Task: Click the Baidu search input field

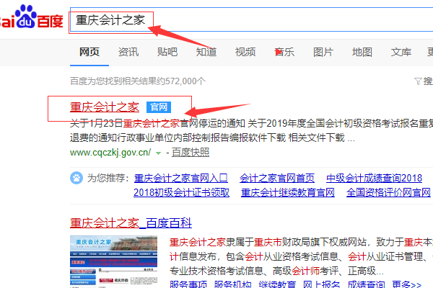Action: pos(251,19)
